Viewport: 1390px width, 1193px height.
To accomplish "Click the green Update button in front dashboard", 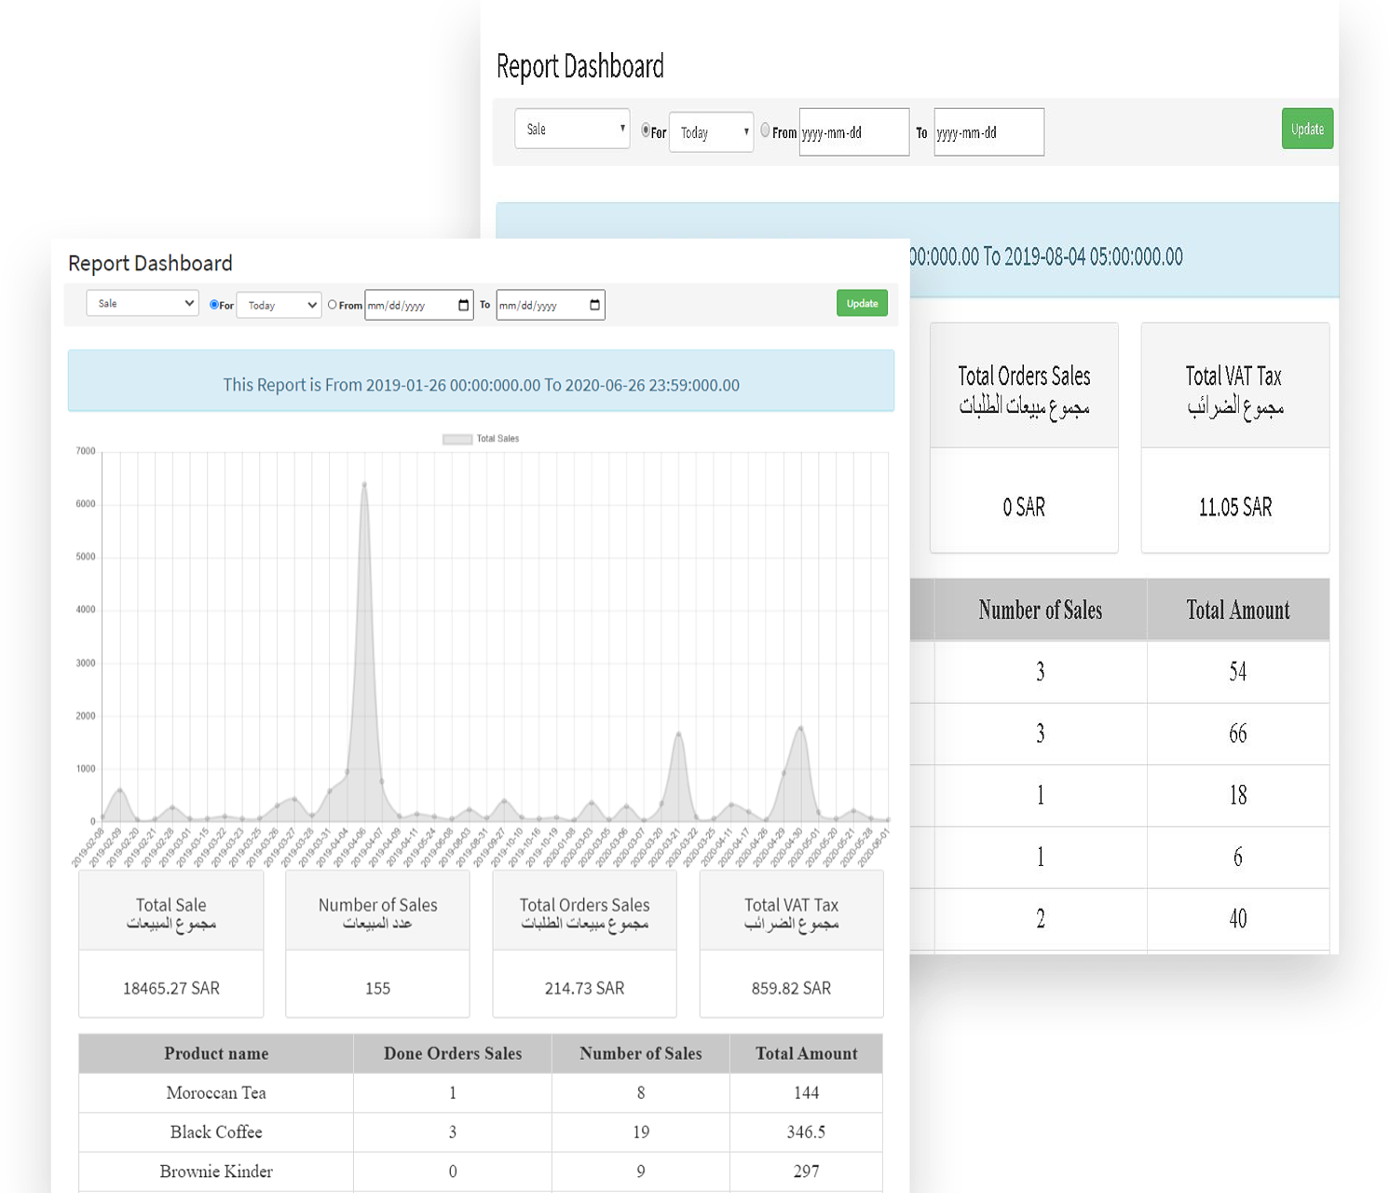I will (862, 304).
